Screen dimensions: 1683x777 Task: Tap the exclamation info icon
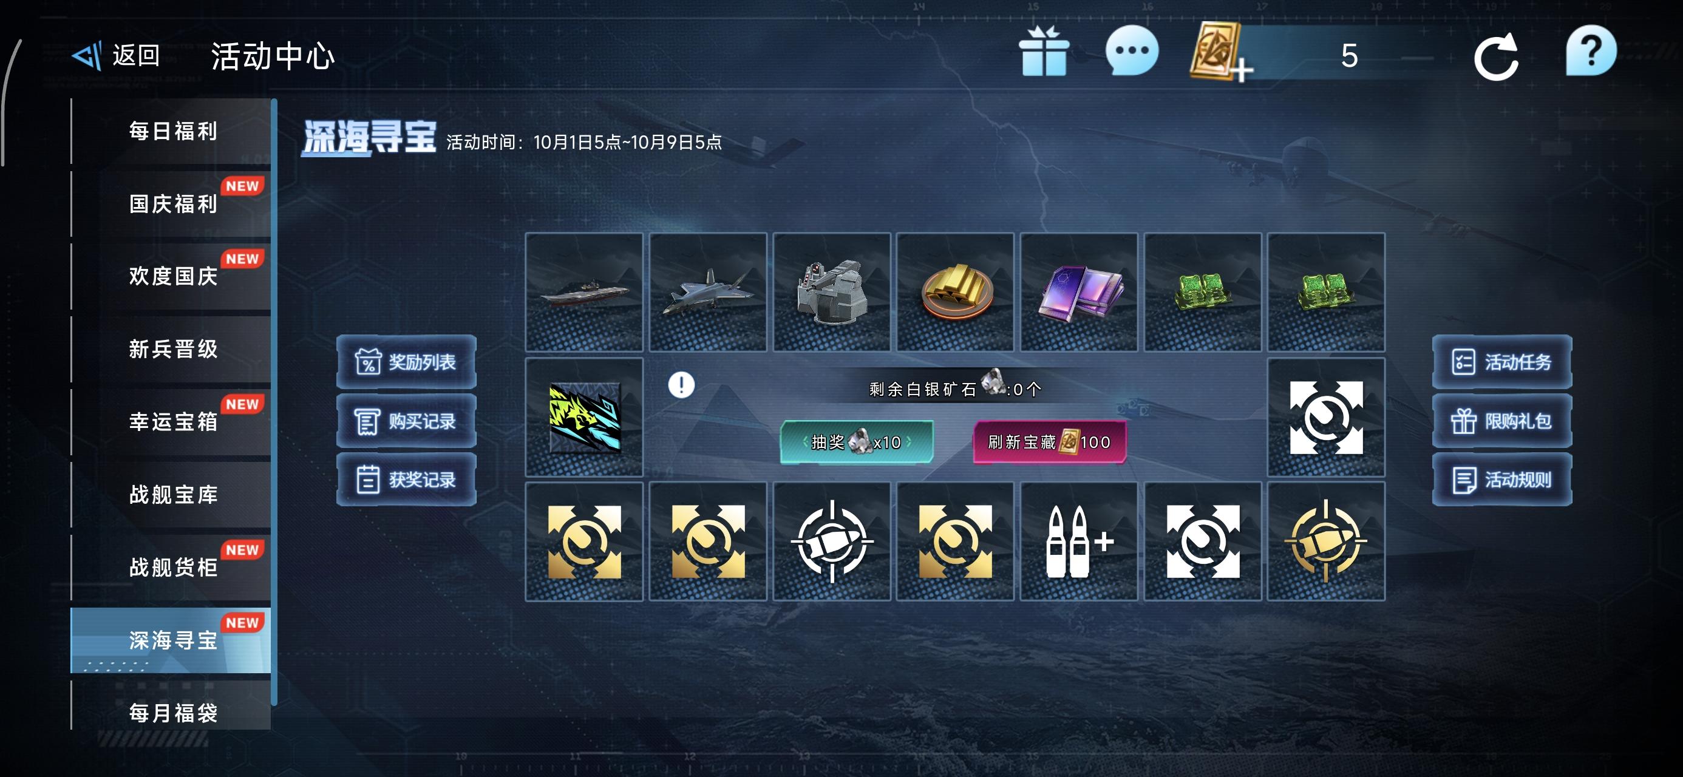pos(681,384)
